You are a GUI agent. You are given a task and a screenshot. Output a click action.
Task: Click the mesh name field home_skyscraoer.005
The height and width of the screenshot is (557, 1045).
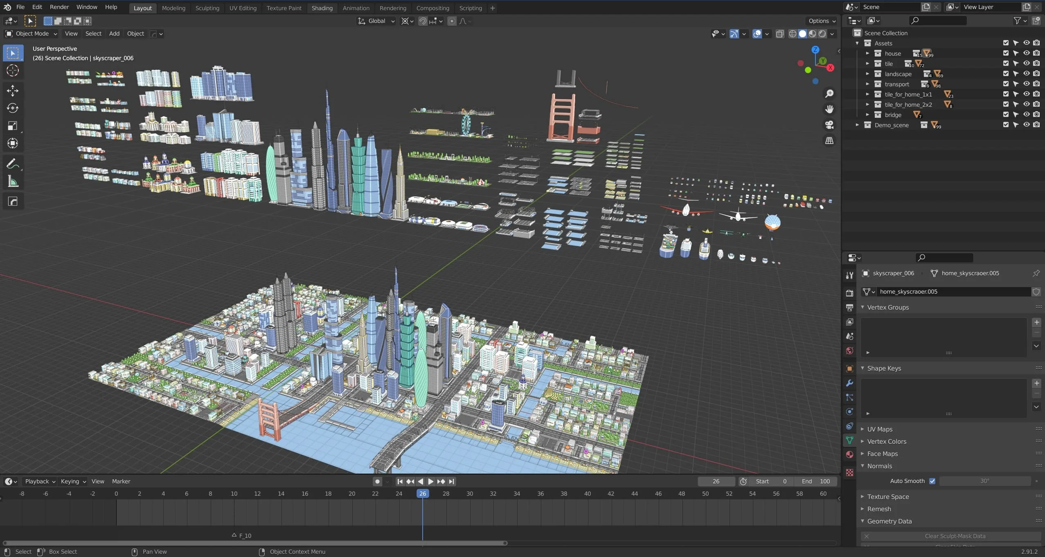(x=953, y=292)
